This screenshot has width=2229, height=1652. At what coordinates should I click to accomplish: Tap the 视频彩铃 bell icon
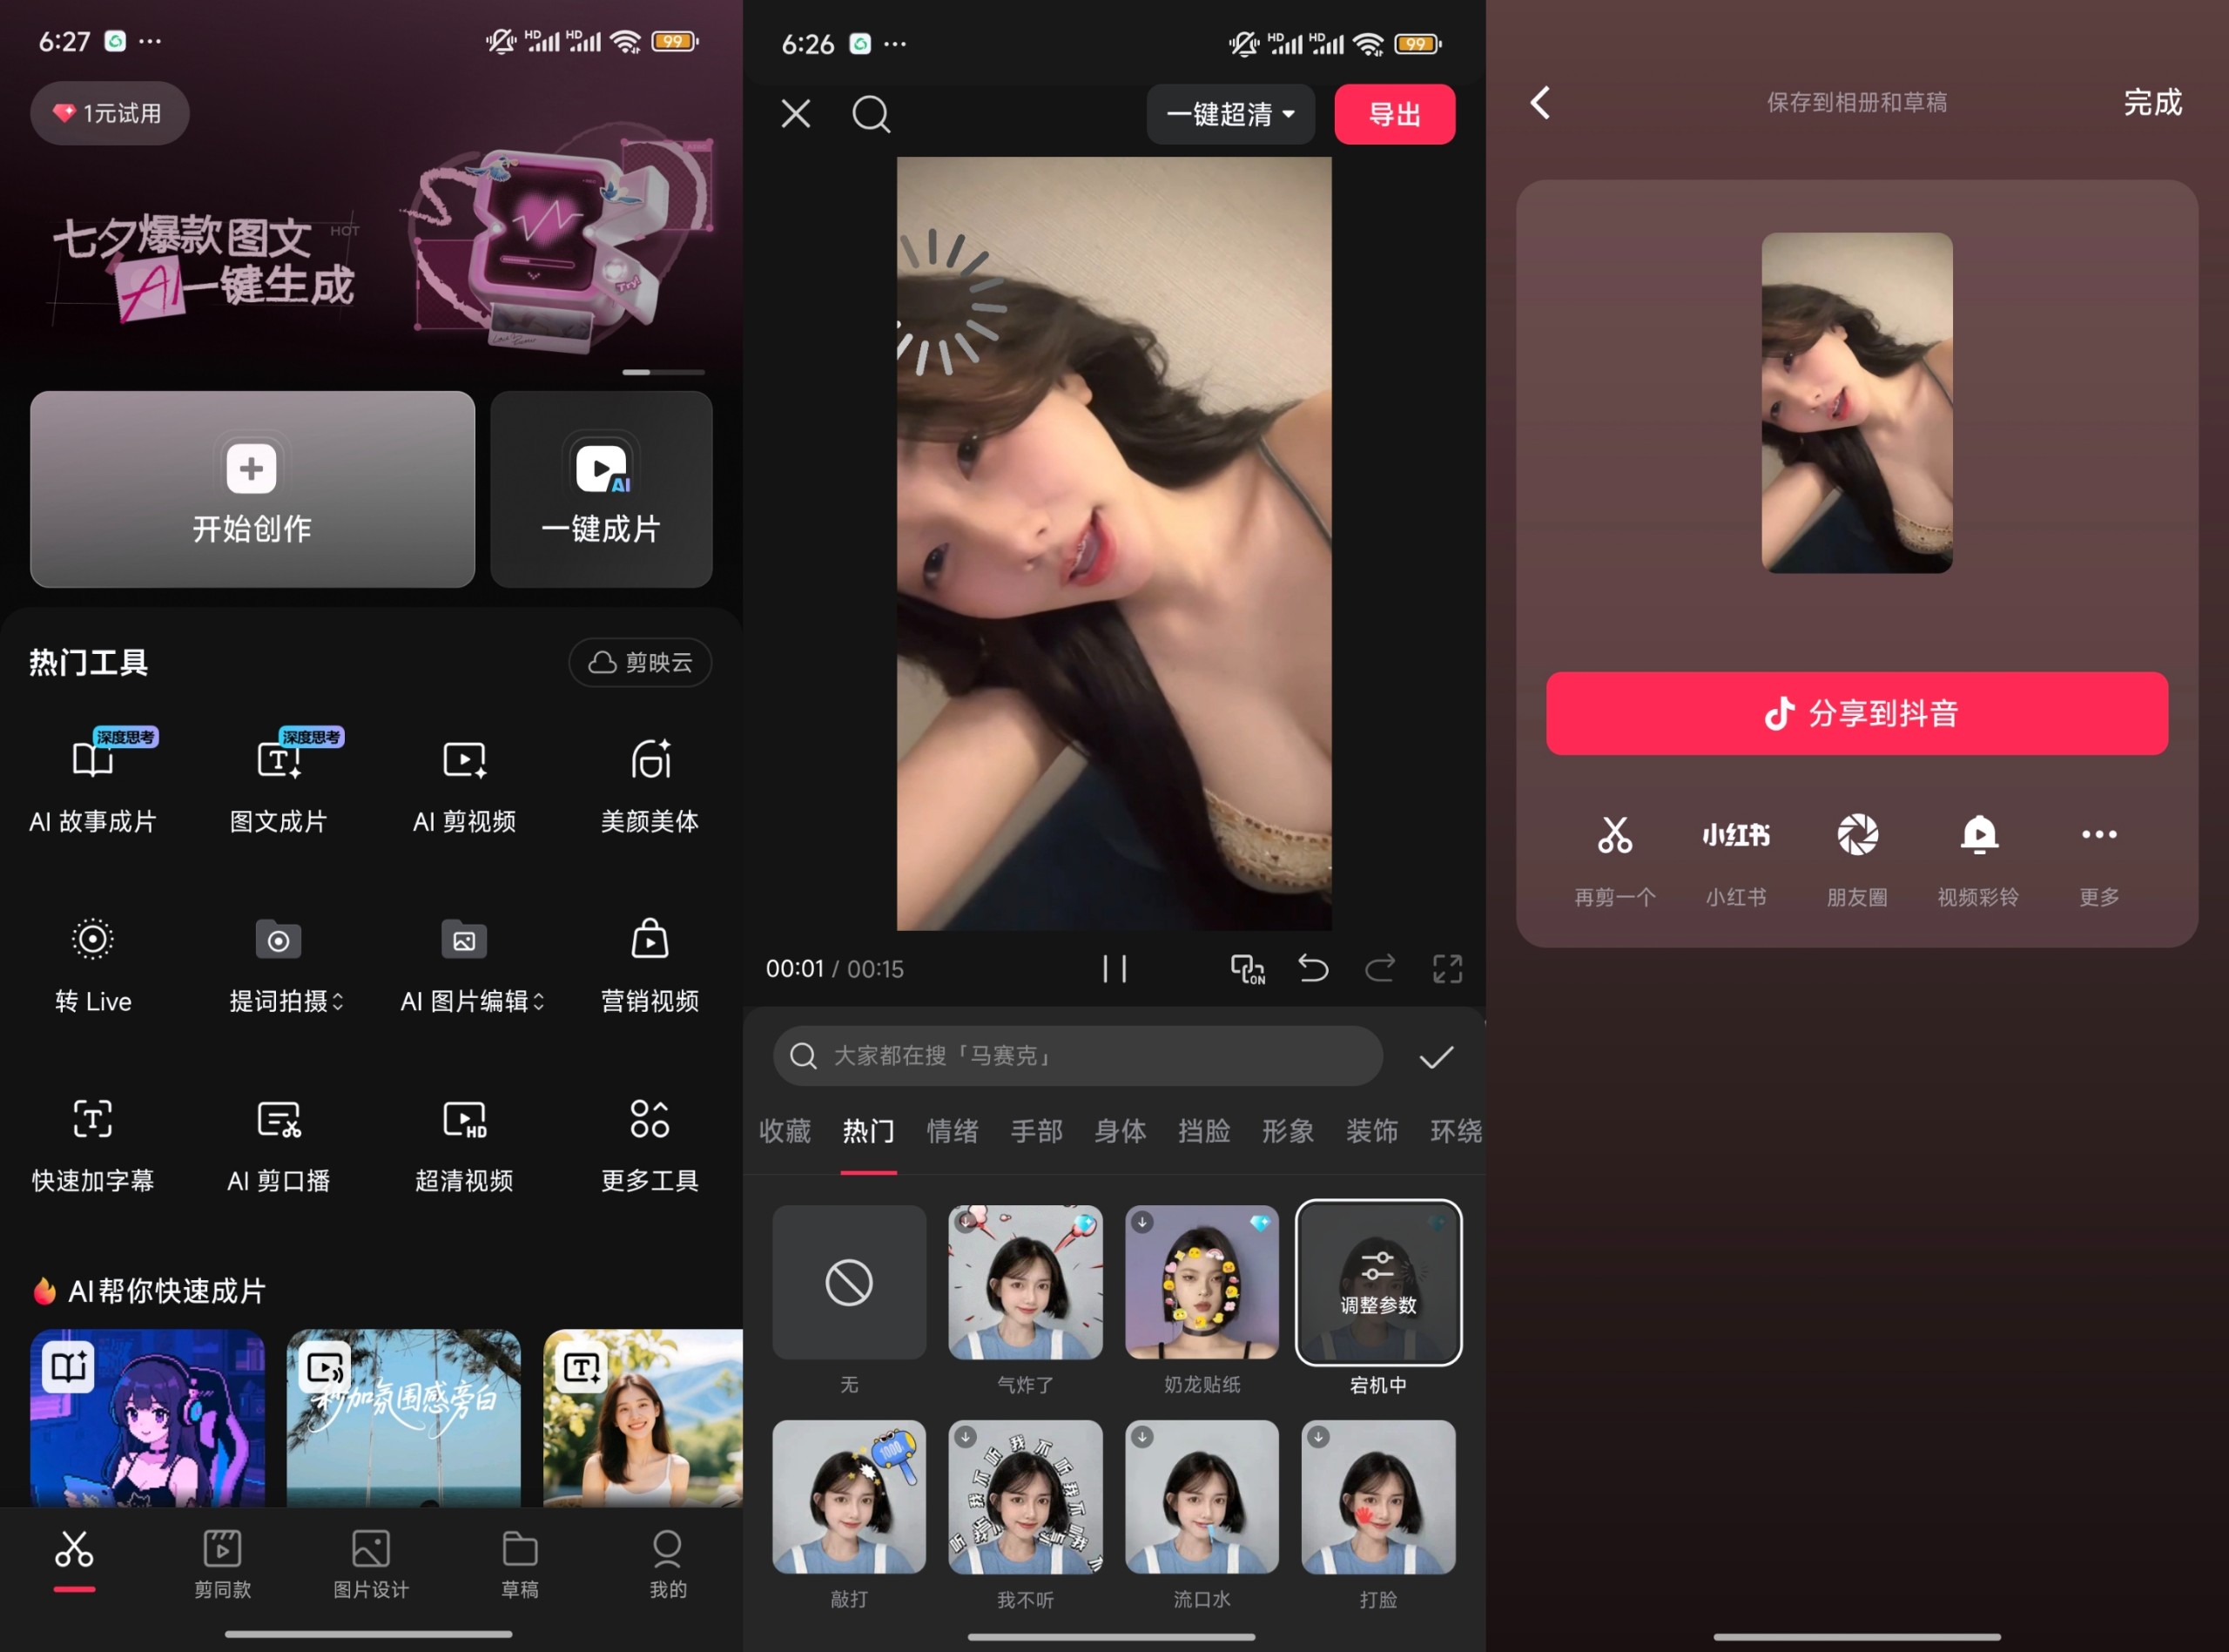pyautogui.click(x=1978, y=859)
